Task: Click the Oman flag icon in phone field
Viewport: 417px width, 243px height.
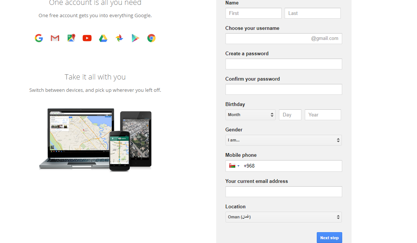Action: [232, 166]
